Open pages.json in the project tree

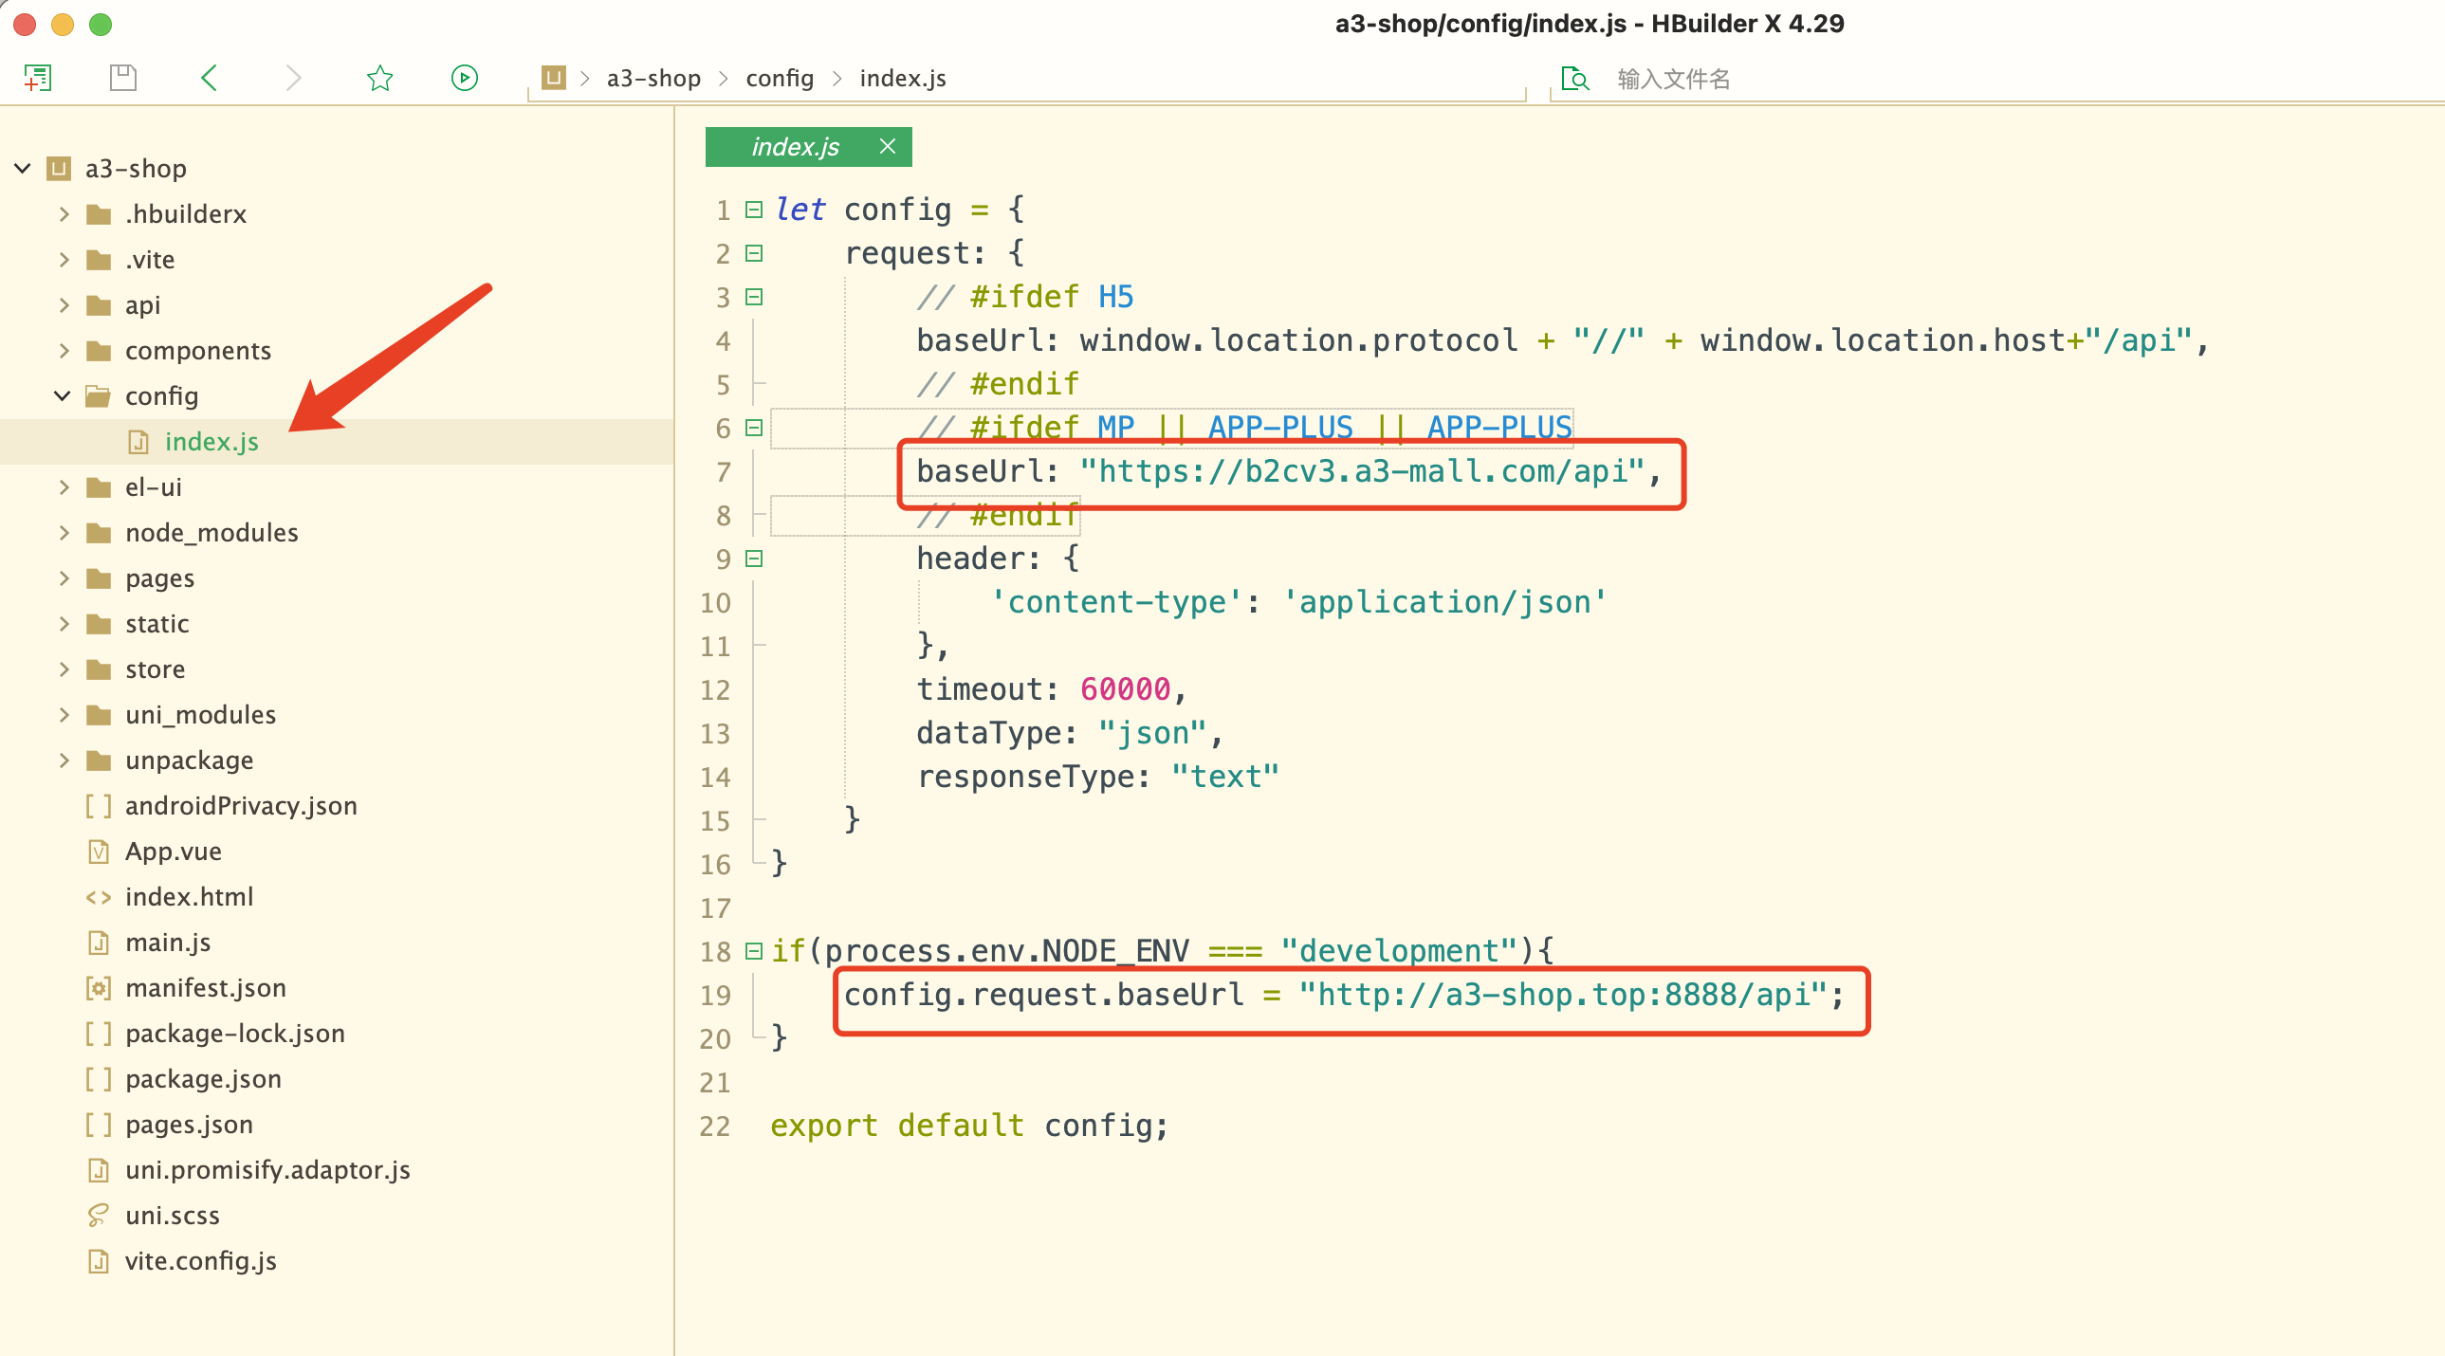tap(189, 1126)
